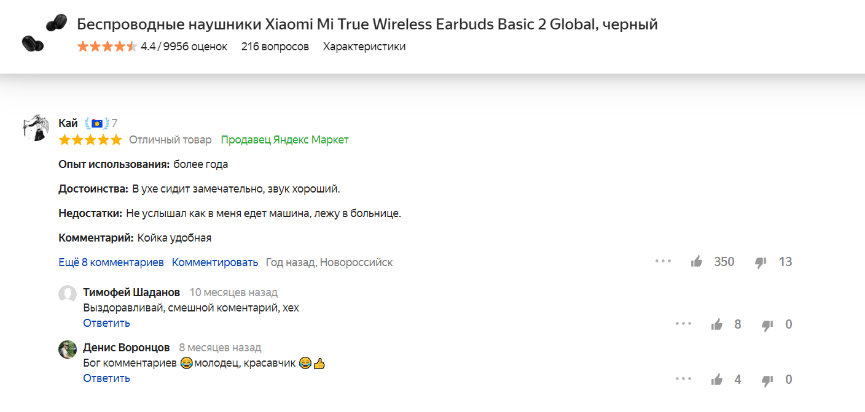Image resolution: width=865 pixels, height=412 pixels.
Task: Open the 'Продавец Яндекс Маркет' seller link
Action: pyautogui.click(x=285, y=140)
